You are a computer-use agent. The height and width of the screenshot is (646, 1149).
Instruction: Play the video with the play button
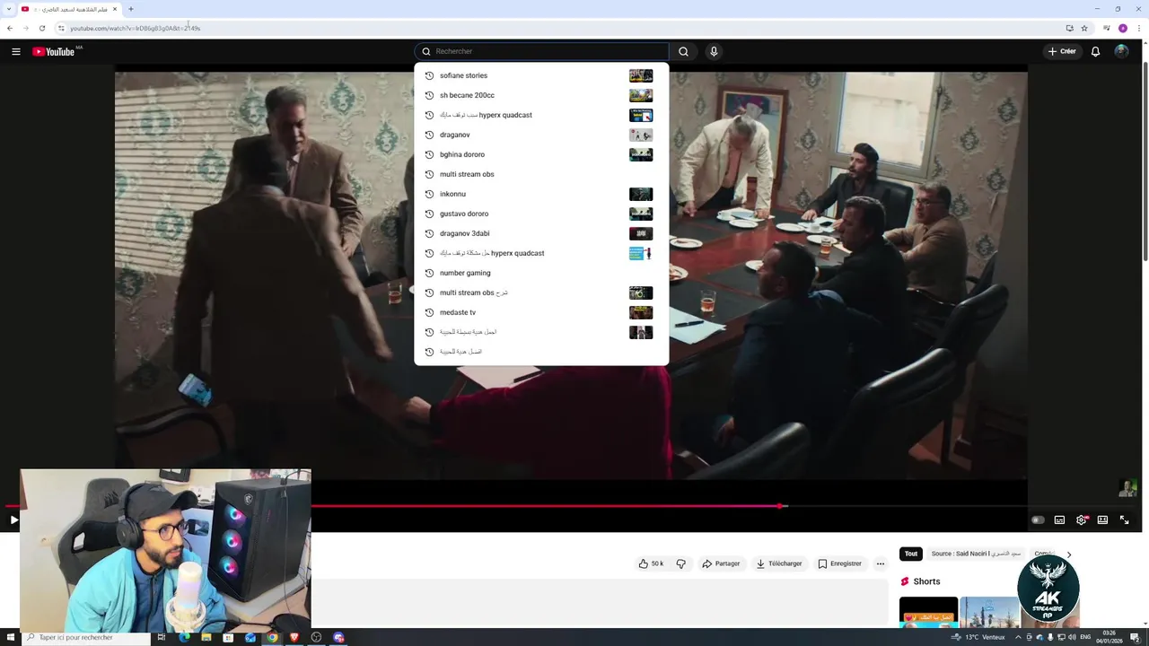point(13,519)
